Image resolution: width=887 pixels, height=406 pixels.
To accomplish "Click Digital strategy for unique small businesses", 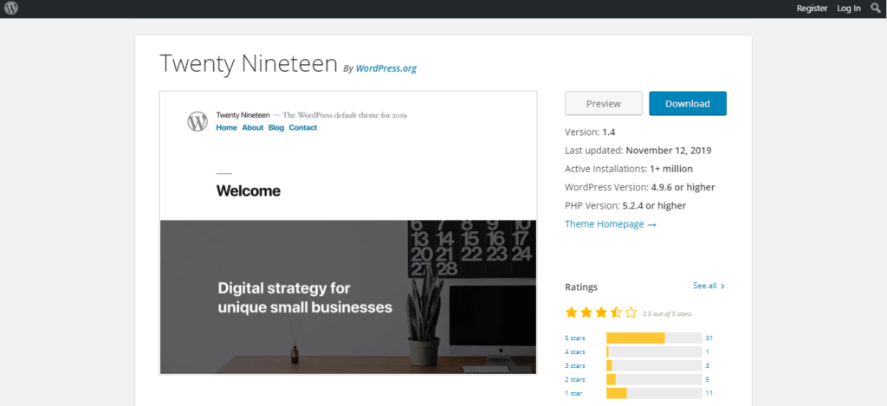I will coord(305,298).
